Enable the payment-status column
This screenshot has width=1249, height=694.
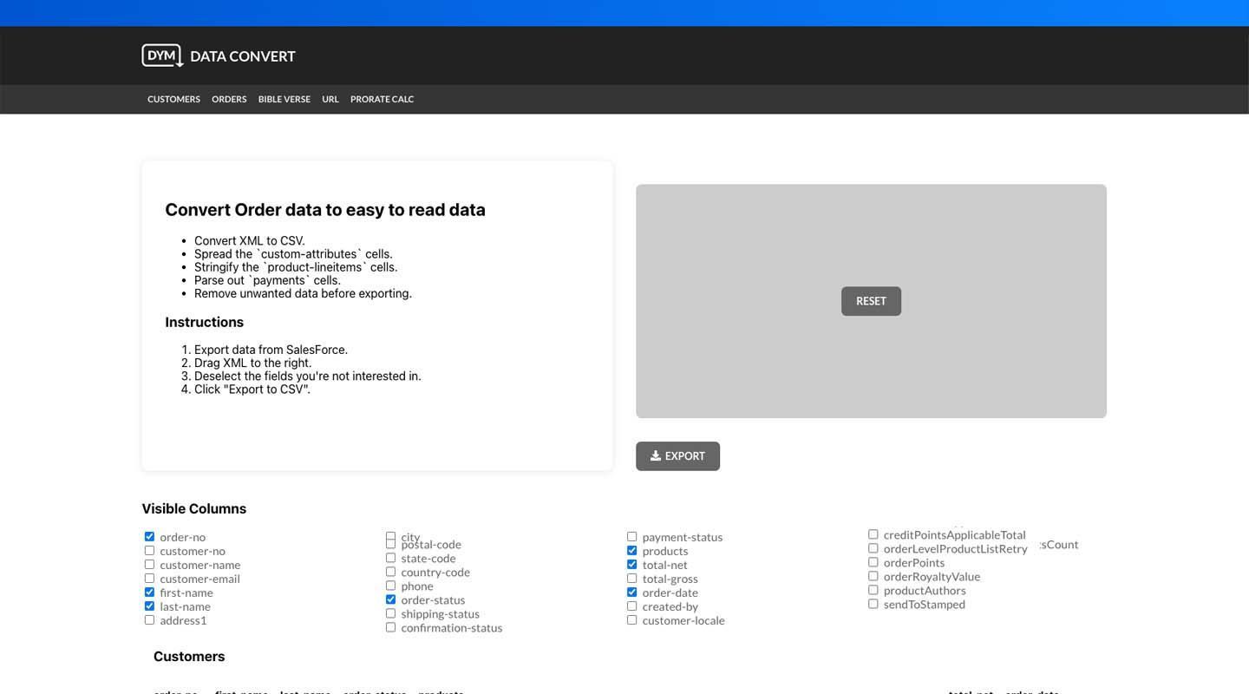click(x=631, y=536)
